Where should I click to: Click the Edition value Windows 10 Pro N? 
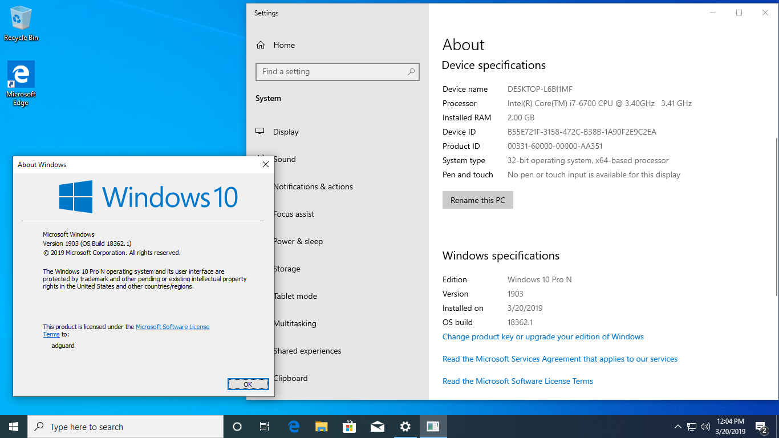click(539, 279)
